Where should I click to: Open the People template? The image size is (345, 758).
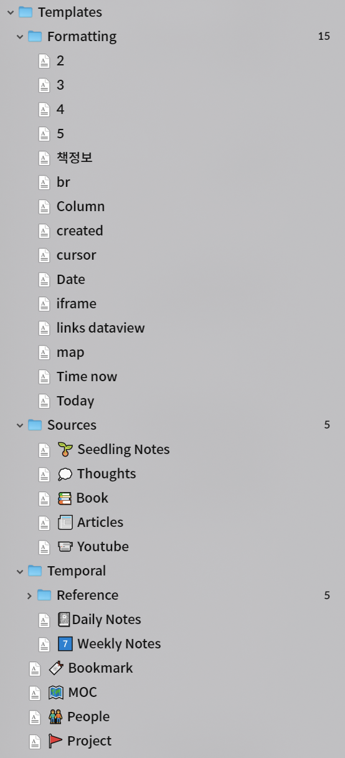(x=88, y=716)
